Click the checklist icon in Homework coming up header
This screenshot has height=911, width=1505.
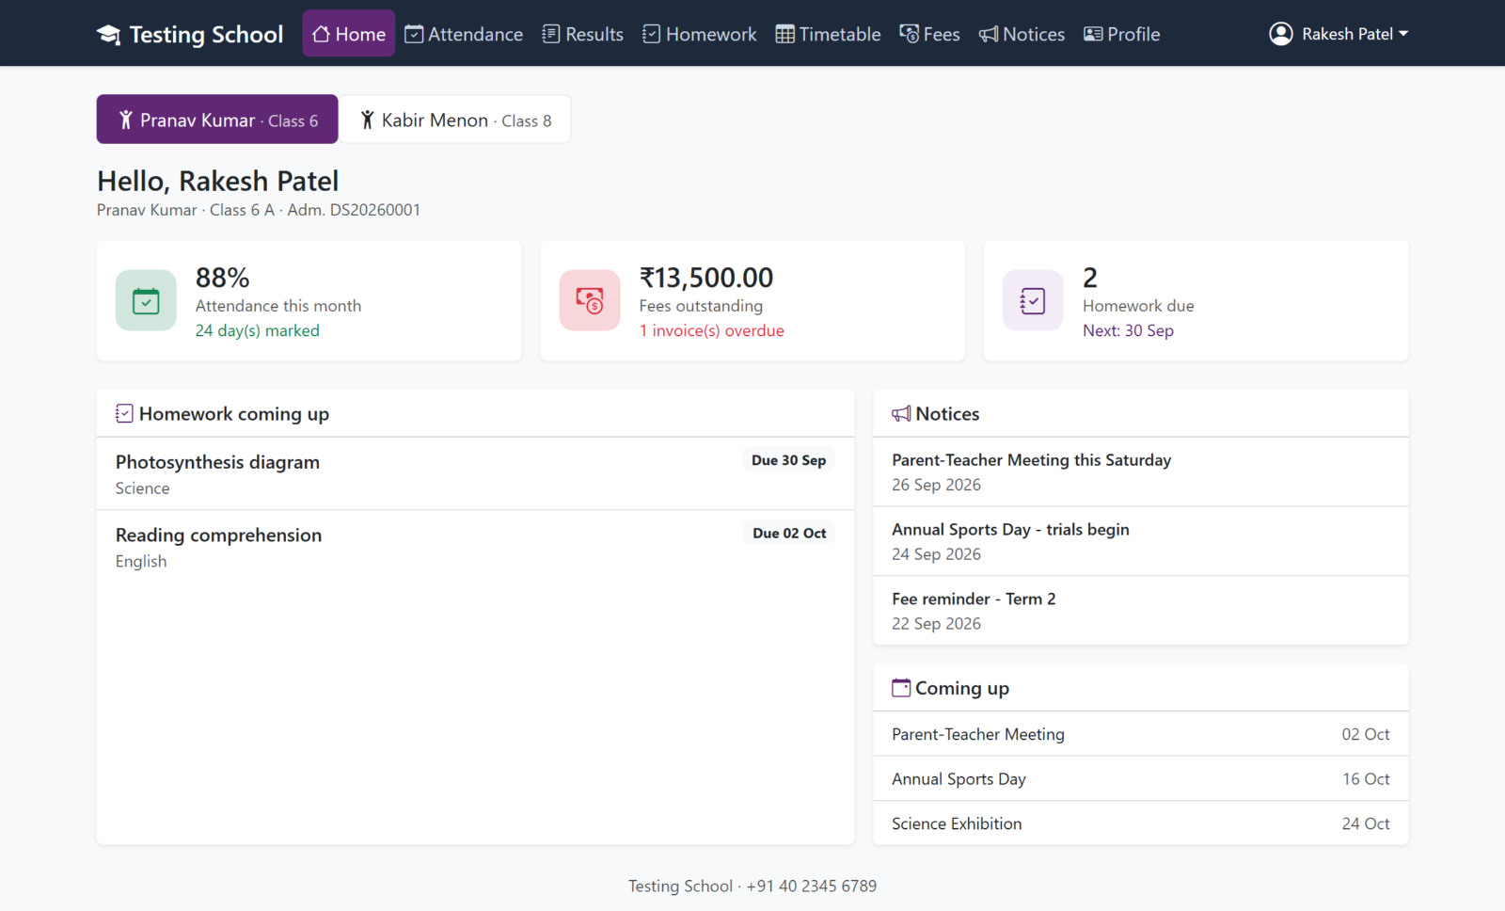click(x=124, y=413)
